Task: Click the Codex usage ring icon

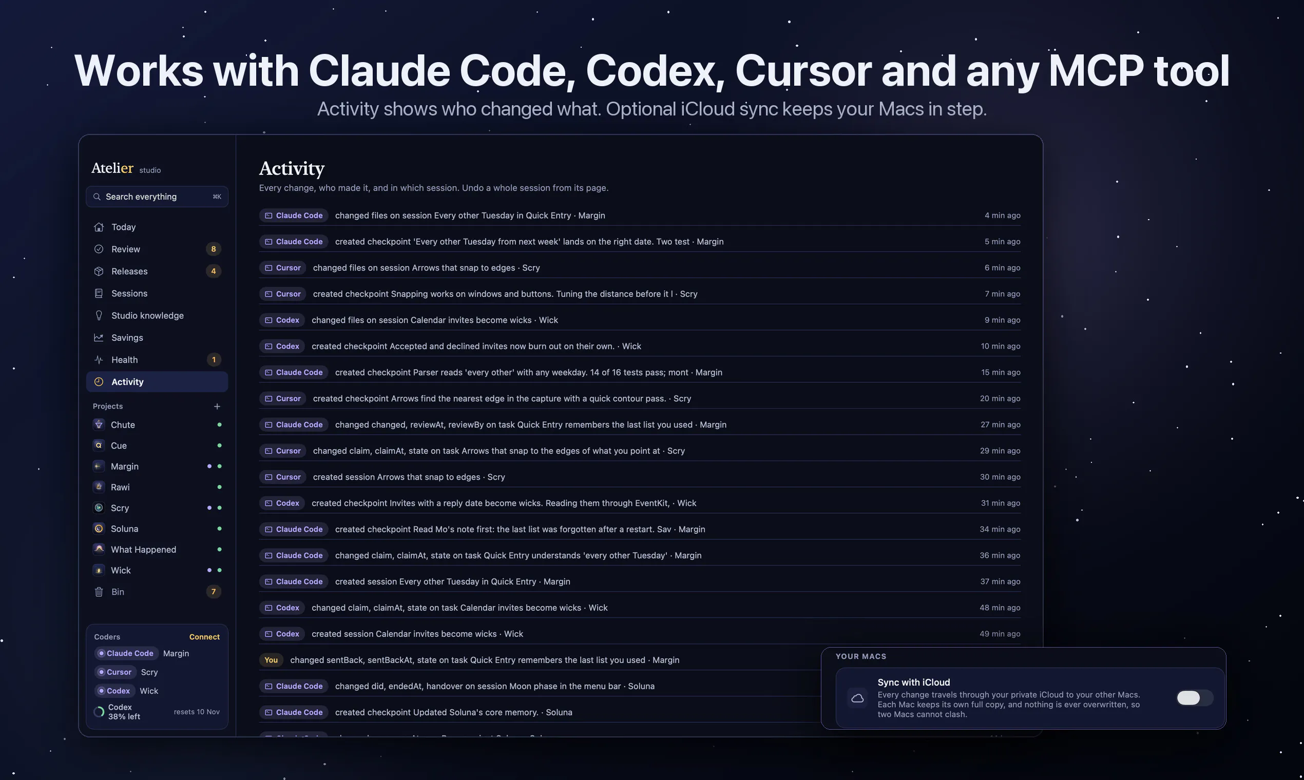Action: (x=99, y=712)
